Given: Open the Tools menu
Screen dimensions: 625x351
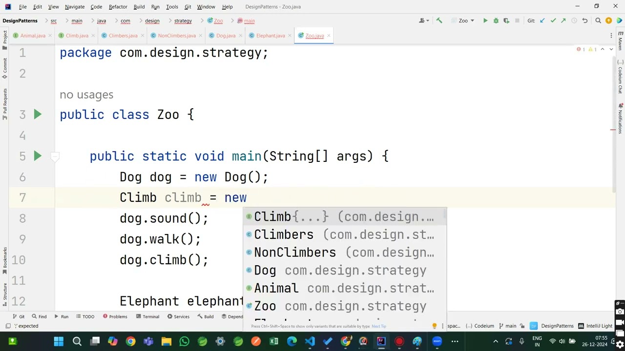Looking at the screenshot, I should pyautogui.click(x=172, y=7).
